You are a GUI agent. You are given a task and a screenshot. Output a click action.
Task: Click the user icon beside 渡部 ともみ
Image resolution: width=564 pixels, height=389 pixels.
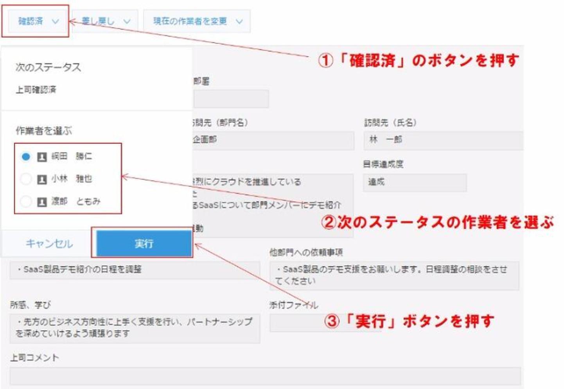point(42,202)
